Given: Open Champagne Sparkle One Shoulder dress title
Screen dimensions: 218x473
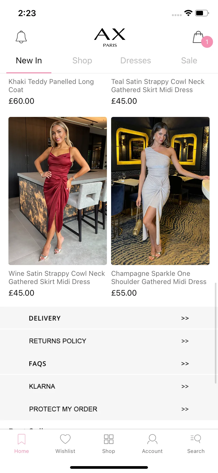Looking at the screenshot, I should [x=159, y=277].
